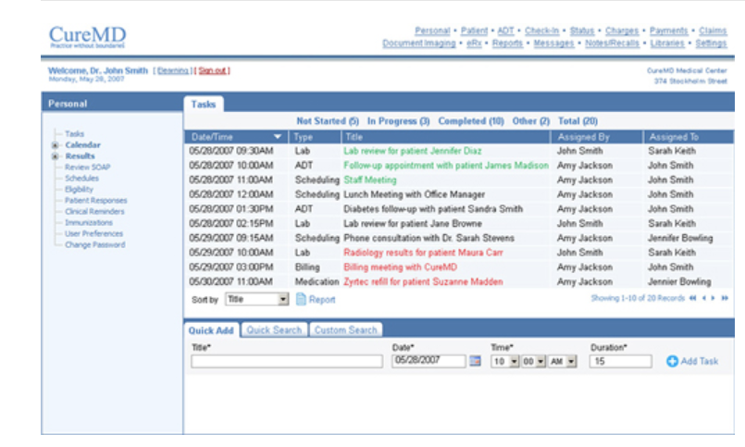This screenshot has width=745, height=447.
Task: Open 'Radiology results for patient Maura Carr'
Action: pos(423,253)
